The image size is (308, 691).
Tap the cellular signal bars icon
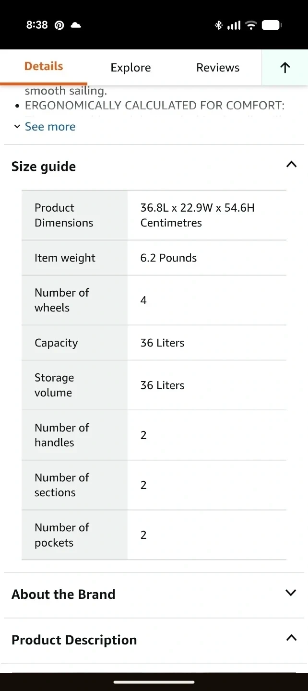click(234, 25)
